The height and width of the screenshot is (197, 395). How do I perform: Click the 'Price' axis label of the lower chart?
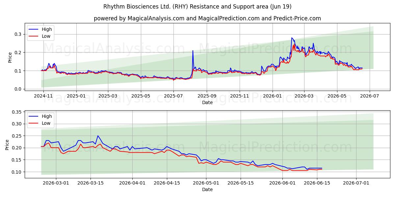click(x=7, y=144)
